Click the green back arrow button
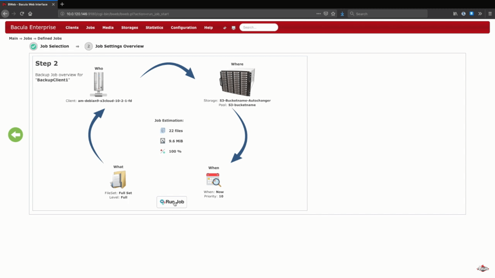 15,135
